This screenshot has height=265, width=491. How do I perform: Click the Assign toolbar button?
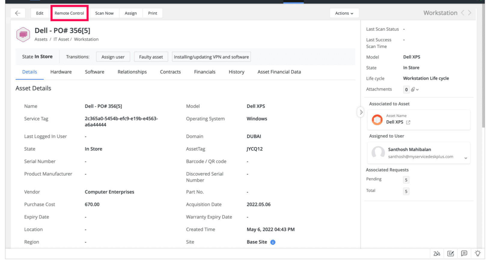coord(131,13)
